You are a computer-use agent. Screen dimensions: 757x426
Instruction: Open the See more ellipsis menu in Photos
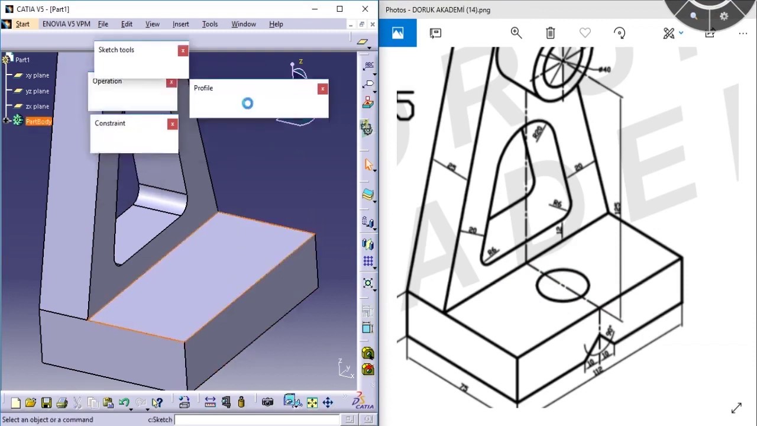(x=743, y=34)
